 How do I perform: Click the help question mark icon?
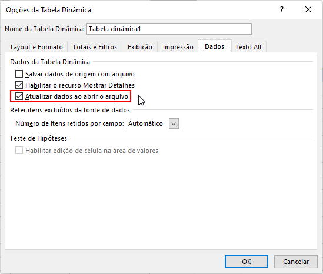coord(282,9)
